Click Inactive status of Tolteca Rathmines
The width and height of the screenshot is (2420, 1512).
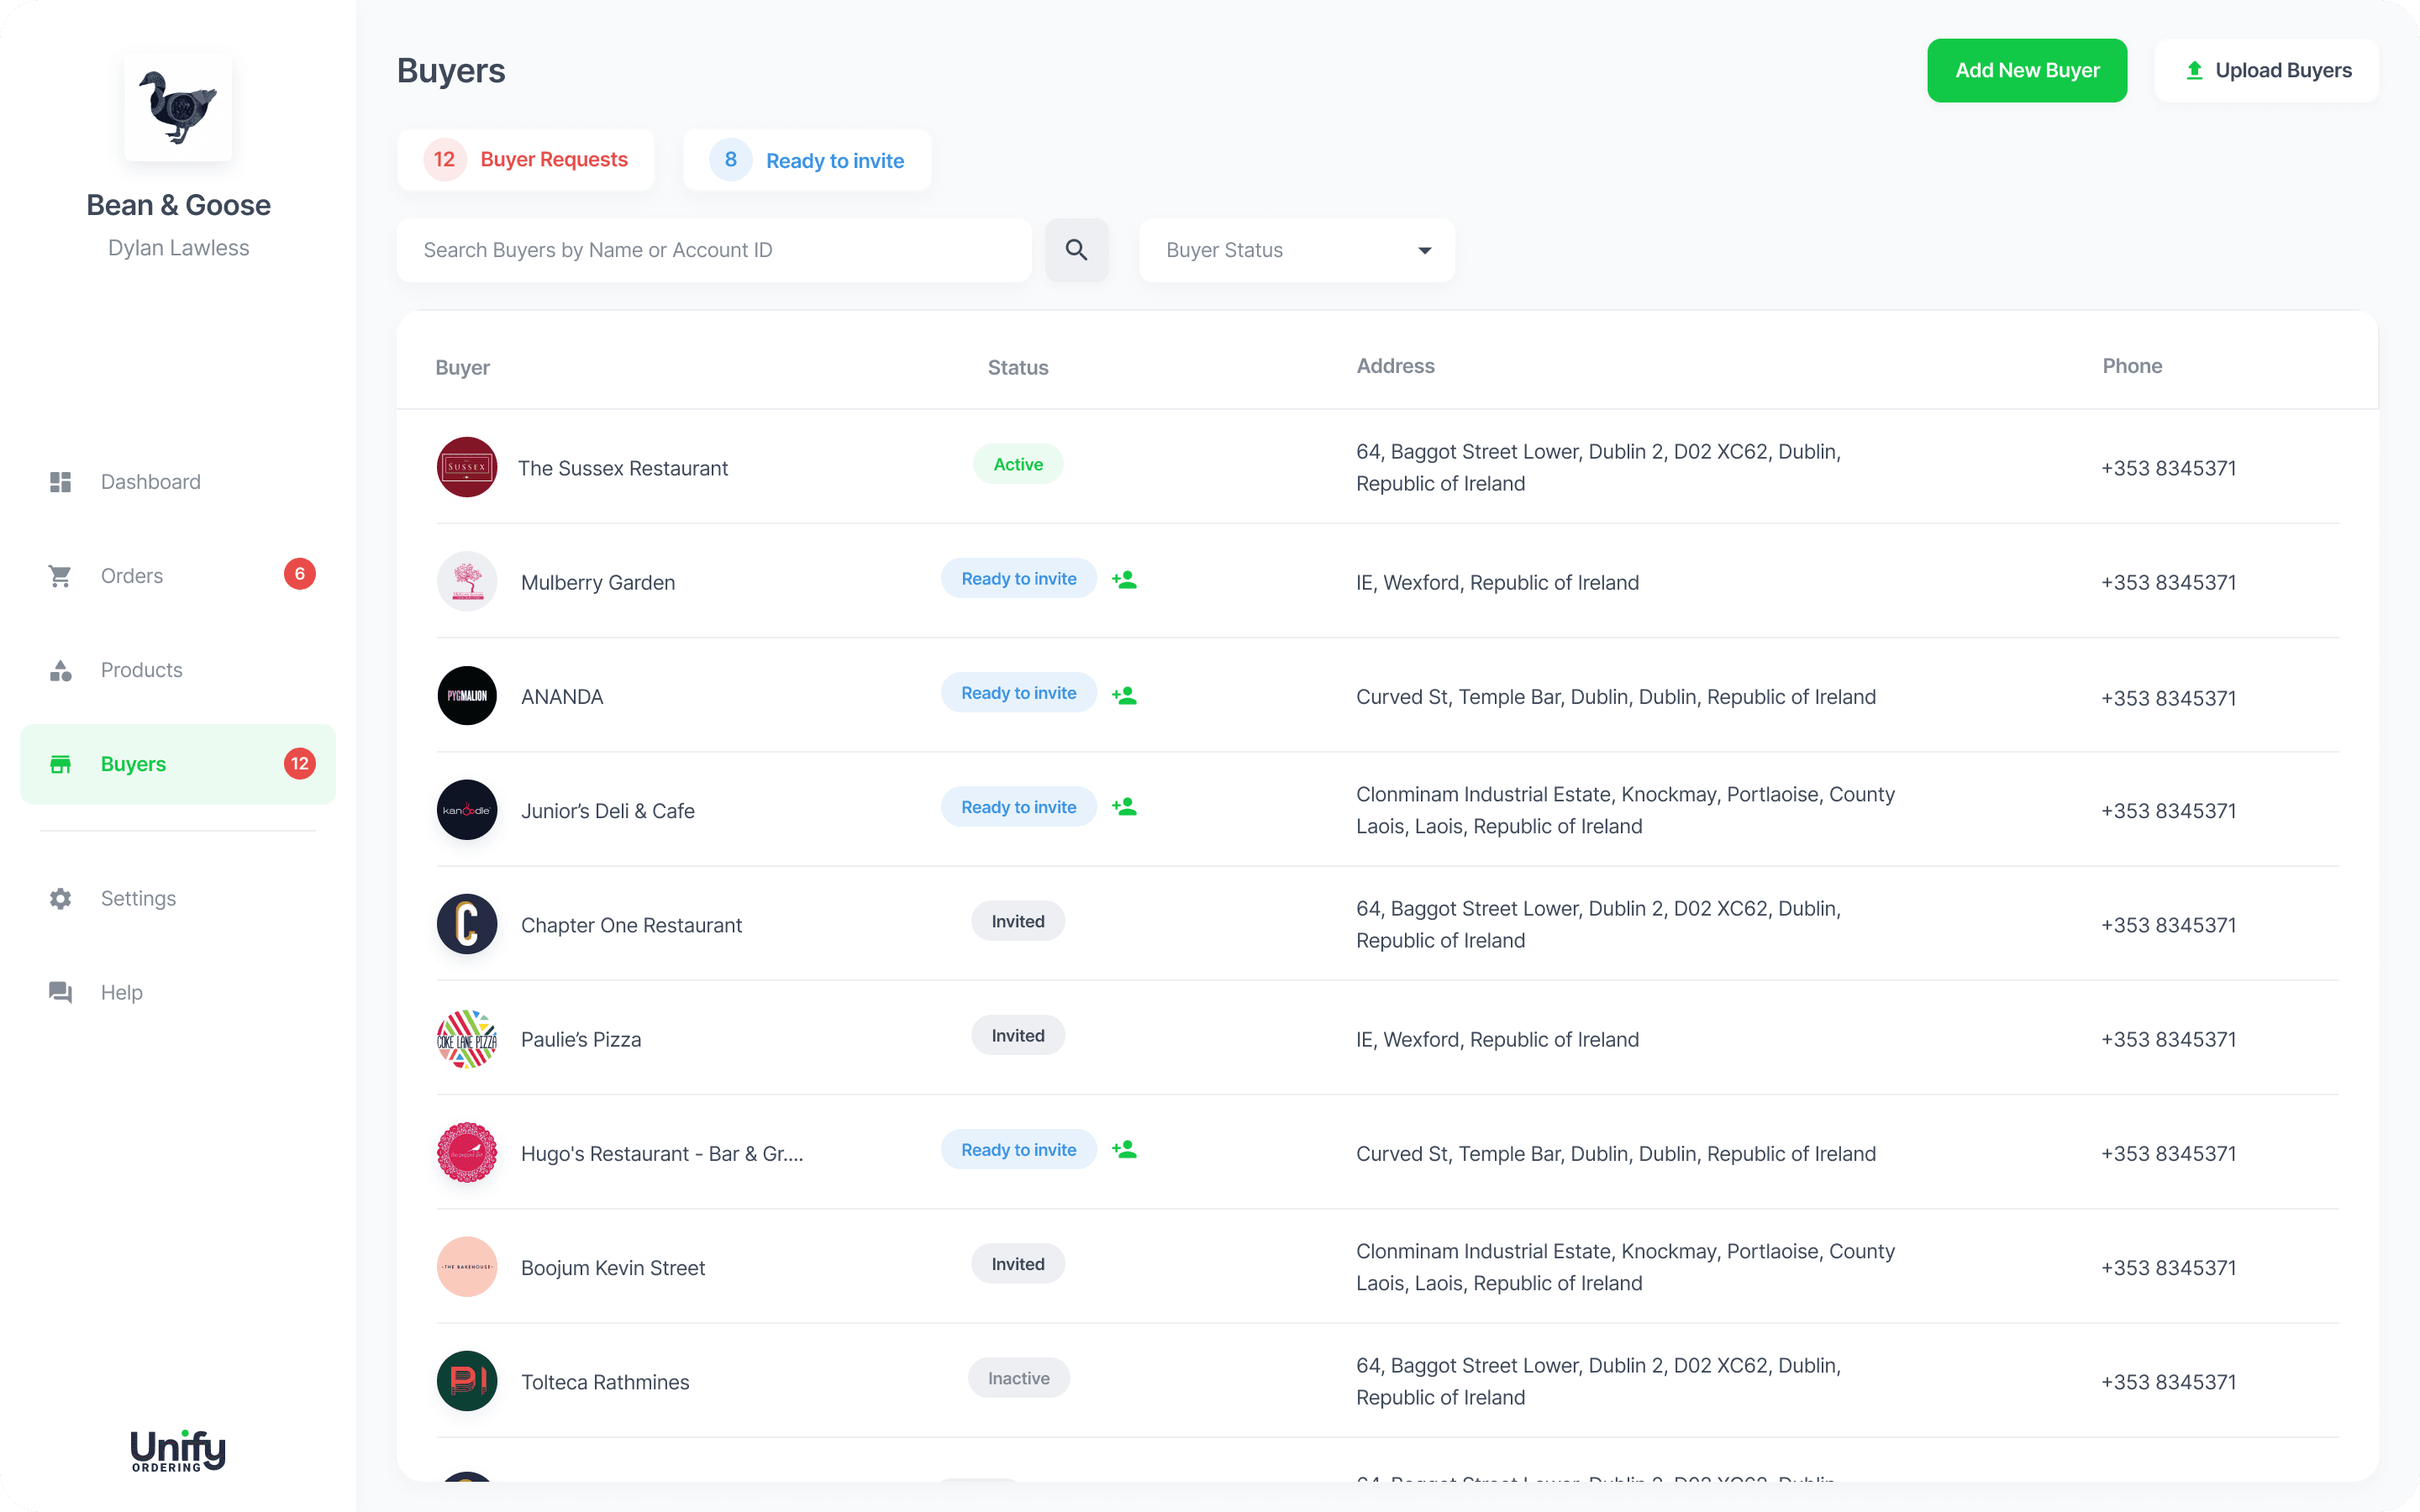point(1018,1378)
